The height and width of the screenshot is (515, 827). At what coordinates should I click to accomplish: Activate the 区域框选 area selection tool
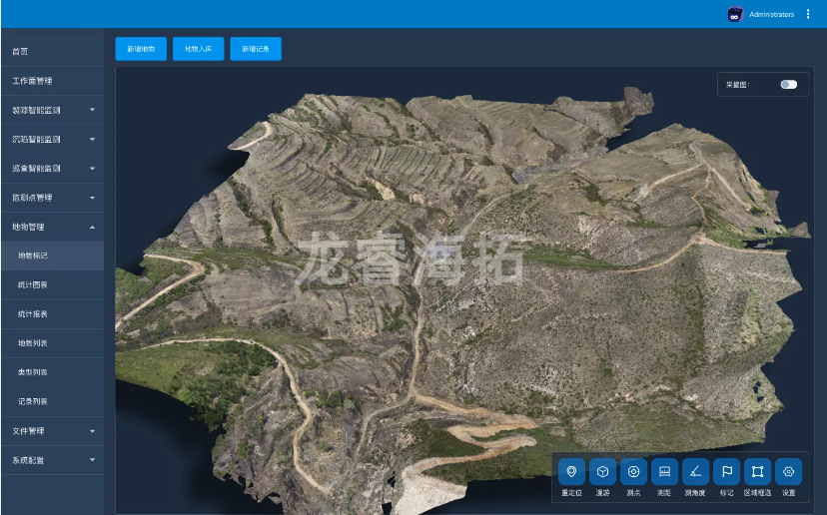click(x=757, y=471)
